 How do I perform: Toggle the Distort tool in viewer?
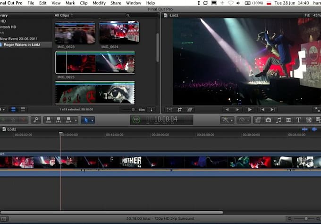190,110
